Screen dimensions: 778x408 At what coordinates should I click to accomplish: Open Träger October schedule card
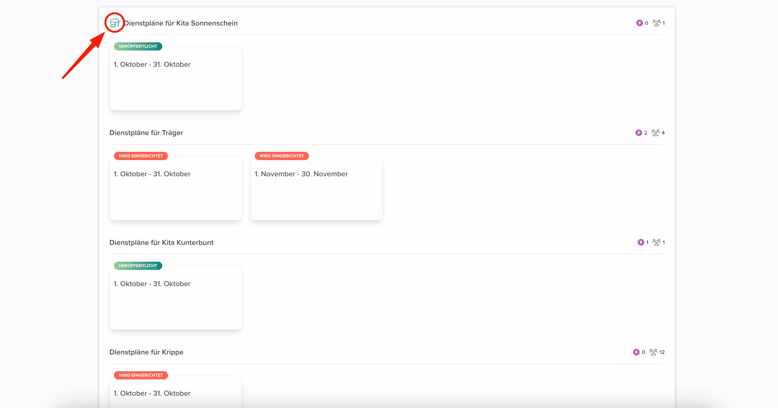point(175,188)
